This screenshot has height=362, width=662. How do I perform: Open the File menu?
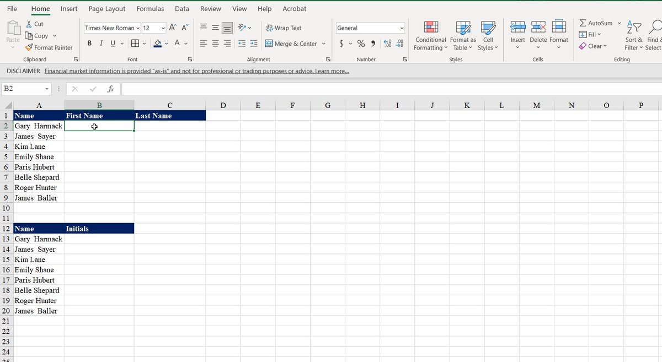pos(12,9)
